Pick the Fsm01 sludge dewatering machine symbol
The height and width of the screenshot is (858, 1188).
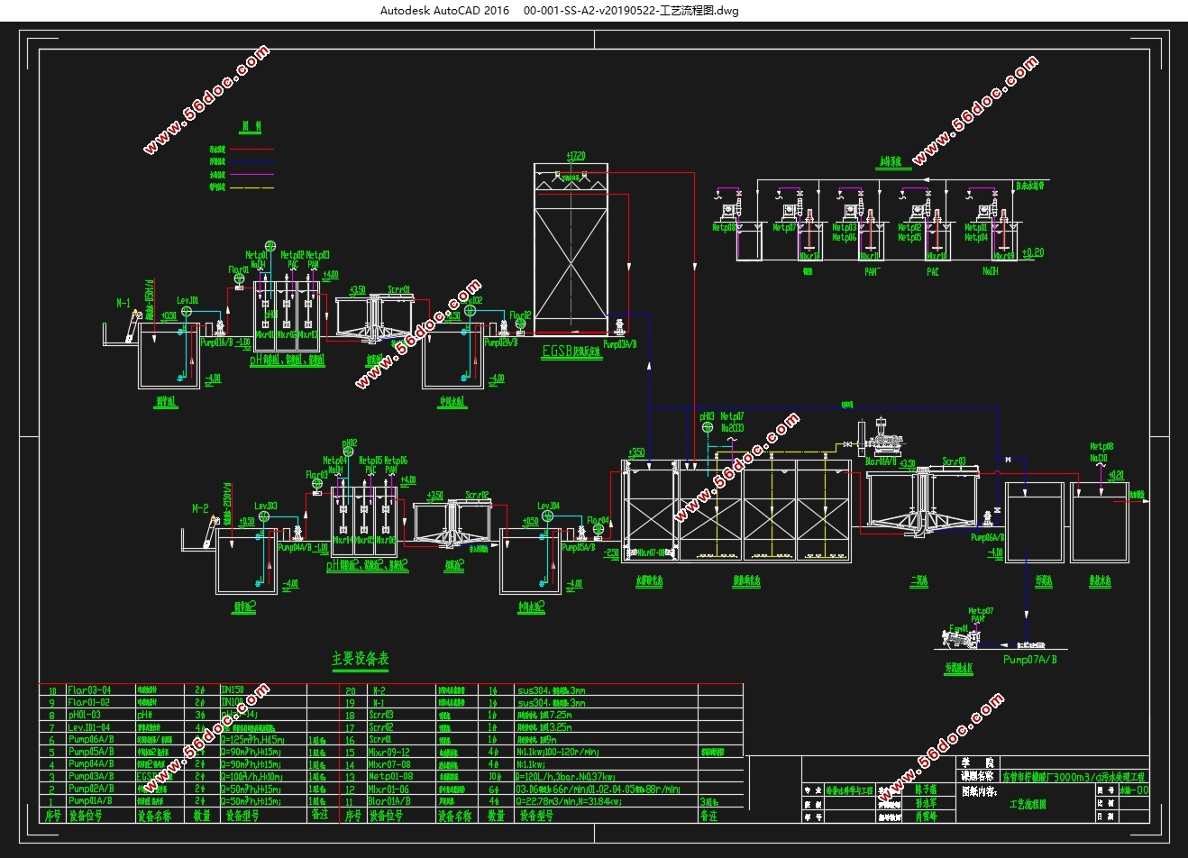click(961, 638)
